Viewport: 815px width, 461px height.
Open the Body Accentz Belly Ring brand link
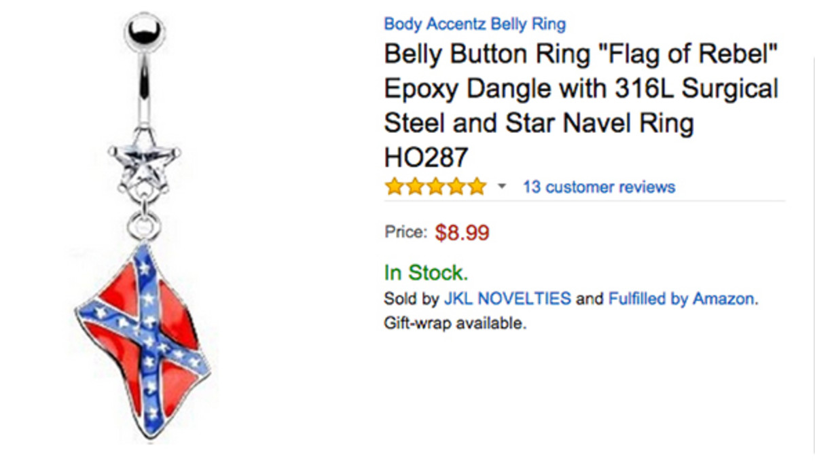[x=474, y=24]
